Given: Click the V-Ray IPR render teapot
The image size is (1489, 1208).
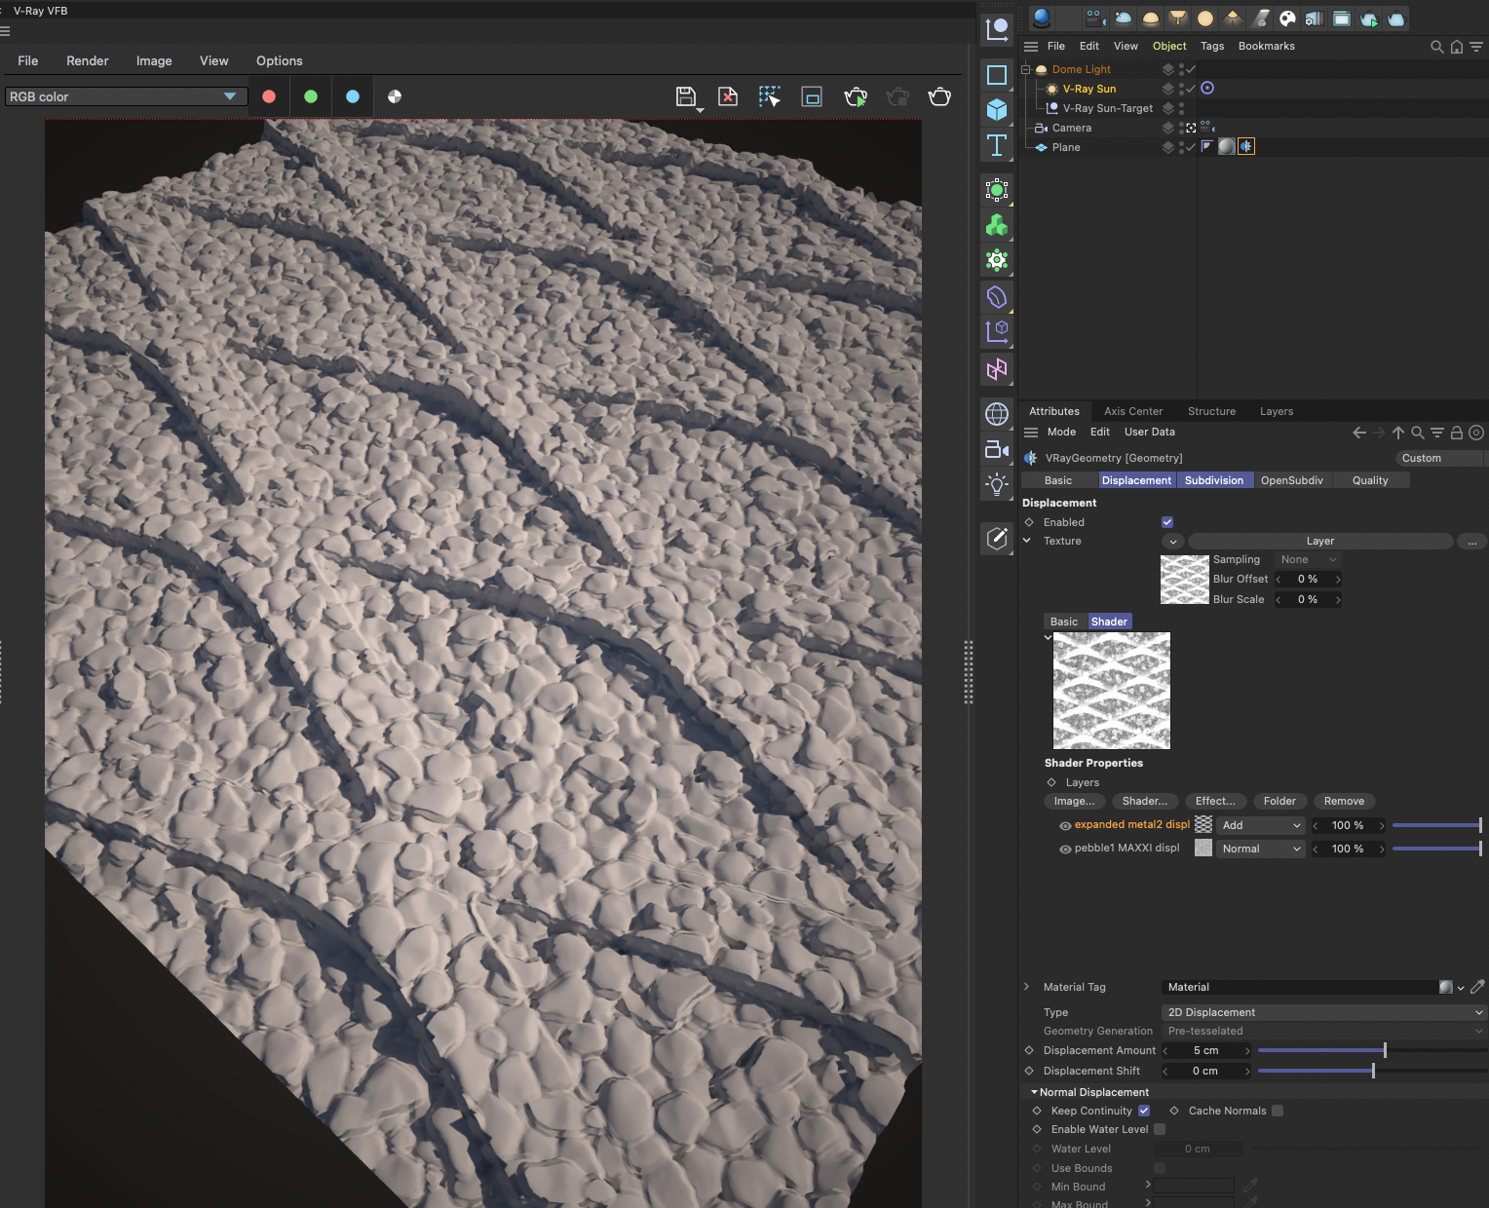Looking at the screenshot, I should coord(1369,19).
